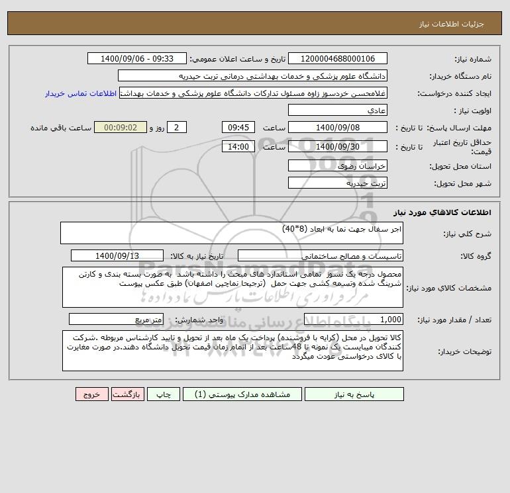510x493 pixels.
Task: Click the توضیحات خریدار label
Action: tap(464, 351)
